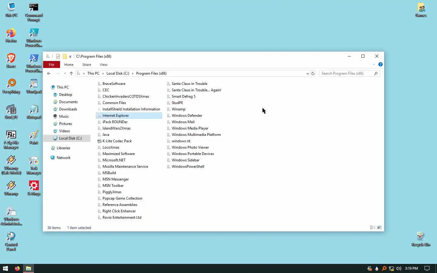
Task: Open Wordpad desktop shortcut
Action: (x=34, y=86)
